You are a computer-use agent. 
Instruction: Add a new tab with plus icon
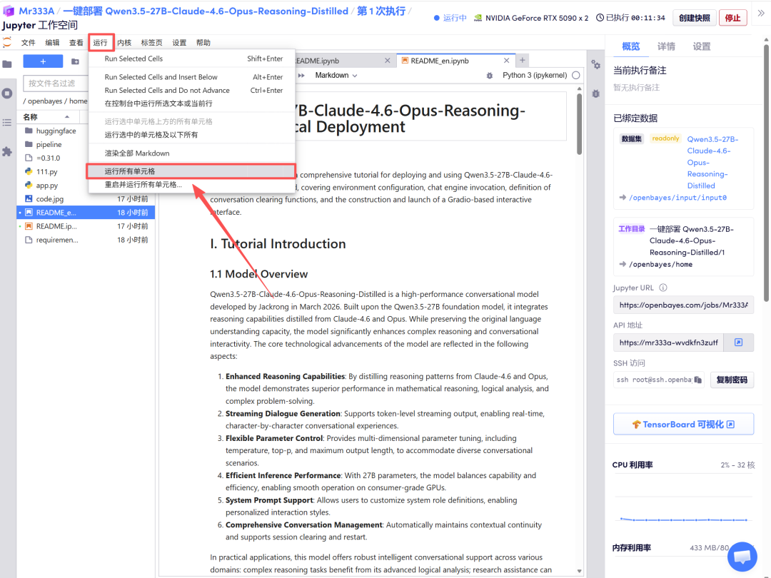(x=522, y=60)
